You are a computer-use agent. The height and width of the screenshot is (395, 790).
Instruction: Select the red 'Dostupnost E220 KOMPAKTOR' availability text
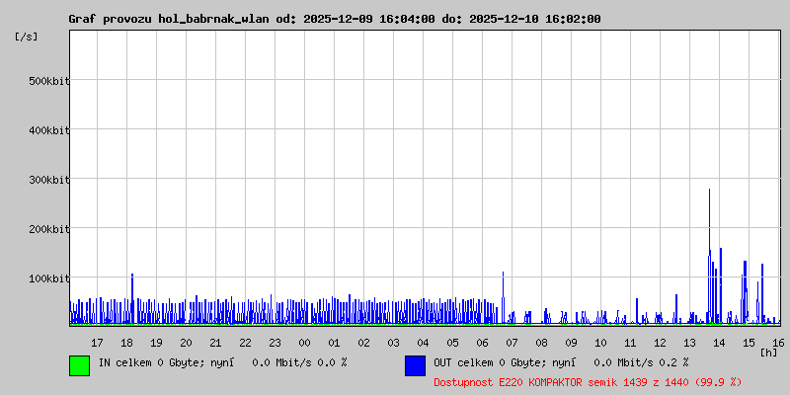click(588, 381)
